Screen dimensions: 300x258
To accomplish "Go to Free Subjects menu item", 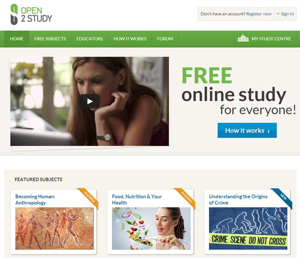I will click(50, 39).
